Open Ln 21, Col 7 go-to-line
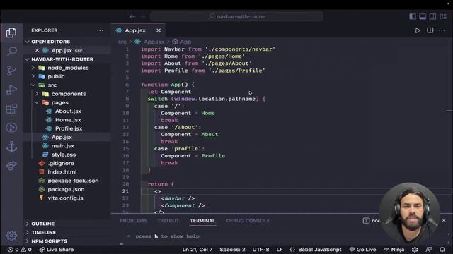Screen dimensions: 453x254 (x=197, y=250)
